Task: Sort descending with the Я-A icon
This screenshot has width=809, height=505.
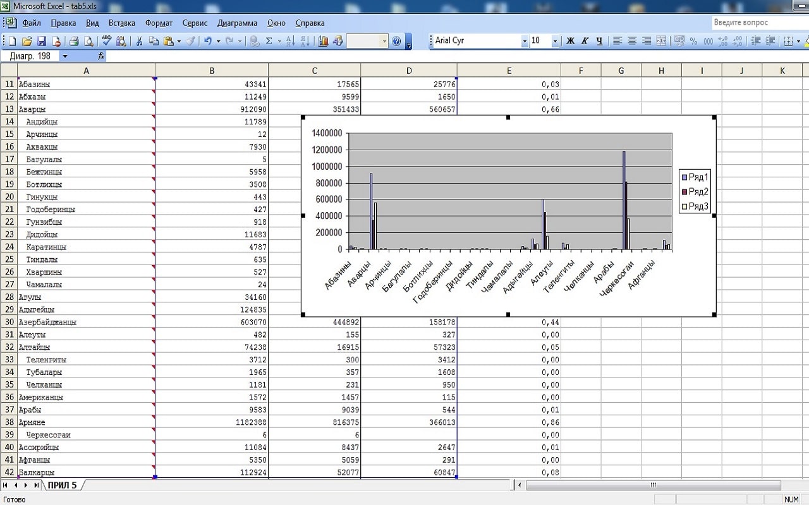Action: coord(305,41)
